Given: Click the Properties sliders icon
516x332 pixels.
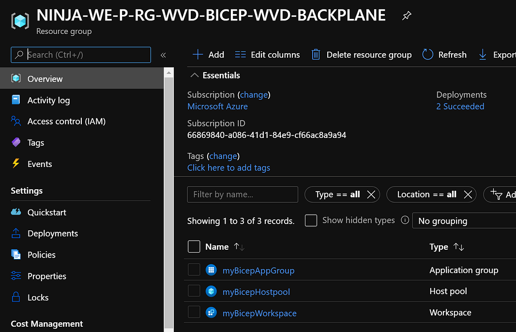Looking at the screenshot, I should coord(16,276).
